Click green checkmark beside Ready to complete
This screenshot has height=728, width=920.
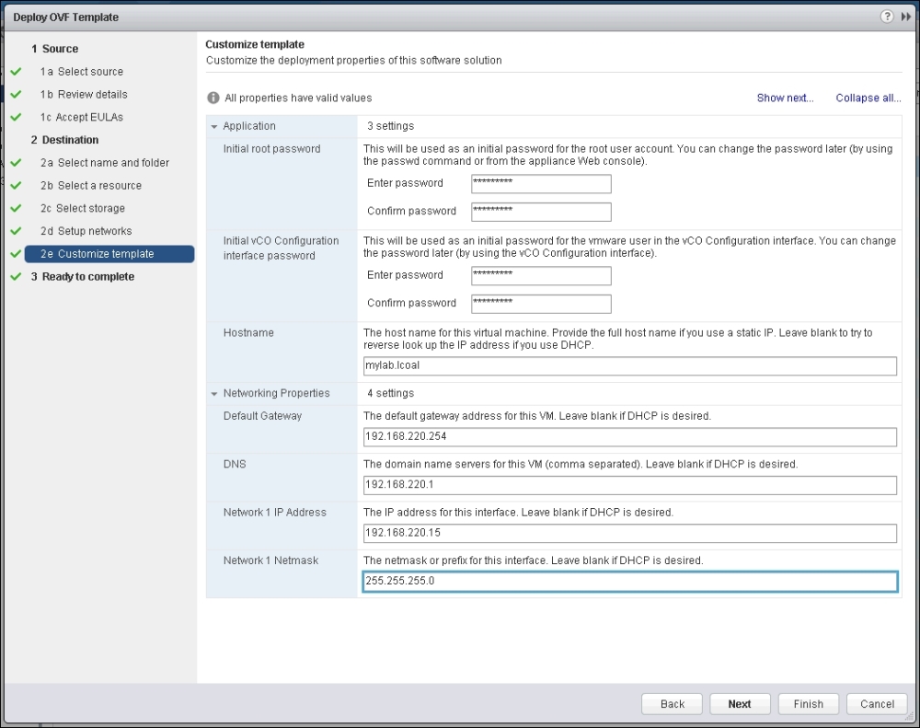click(16, 277)
